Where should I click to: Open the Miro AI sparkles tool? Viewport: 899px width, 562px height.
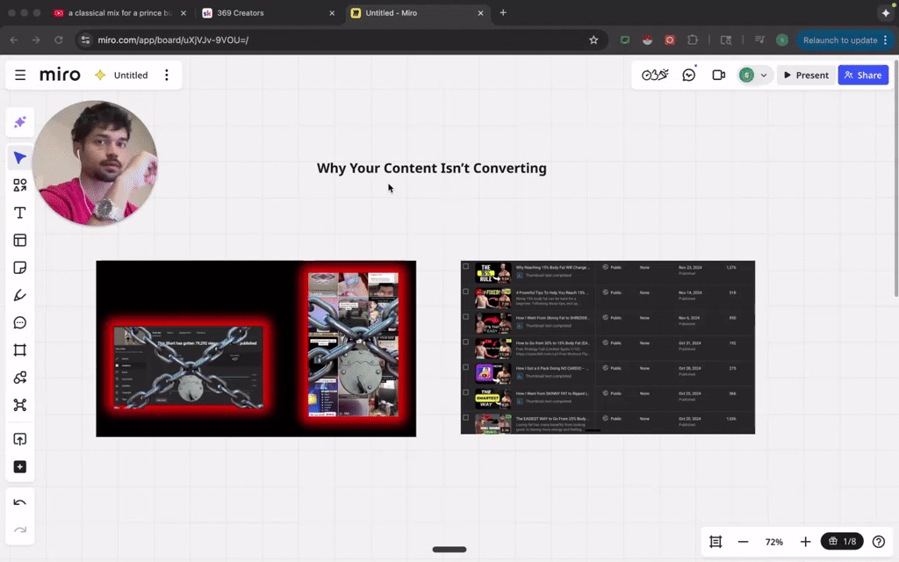pyautogui.click(x=19, y=122)
